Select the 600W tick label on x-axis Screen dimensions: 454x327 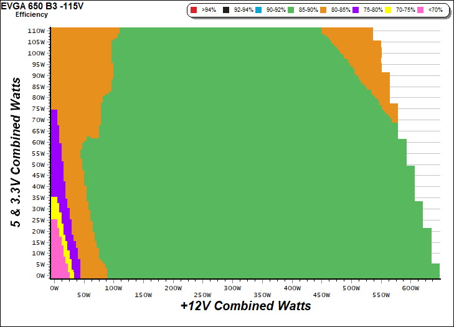411,288
